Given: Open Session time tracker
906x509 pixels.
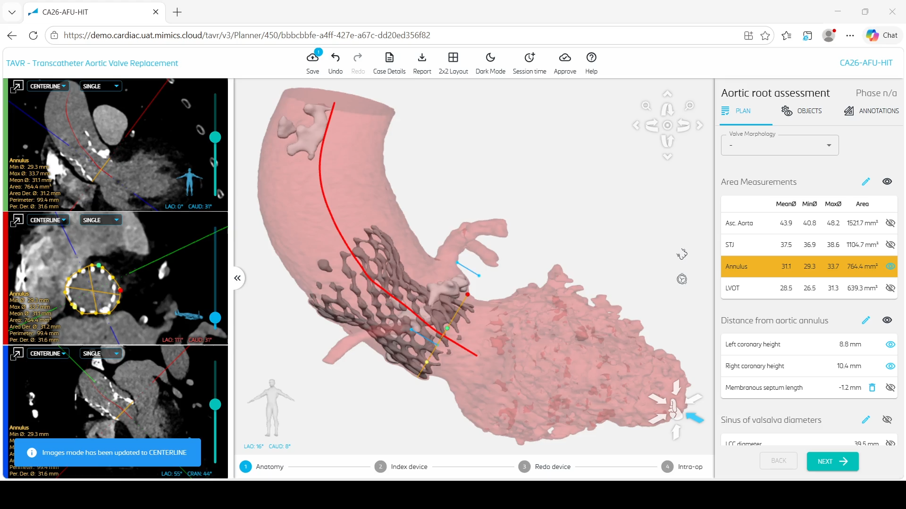Looking at the screenshot, I should (x=529, y=57).
